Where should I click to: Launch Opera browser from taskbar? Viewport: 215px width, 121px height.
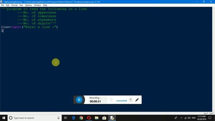pyautogui.click(x=89, y=118)
